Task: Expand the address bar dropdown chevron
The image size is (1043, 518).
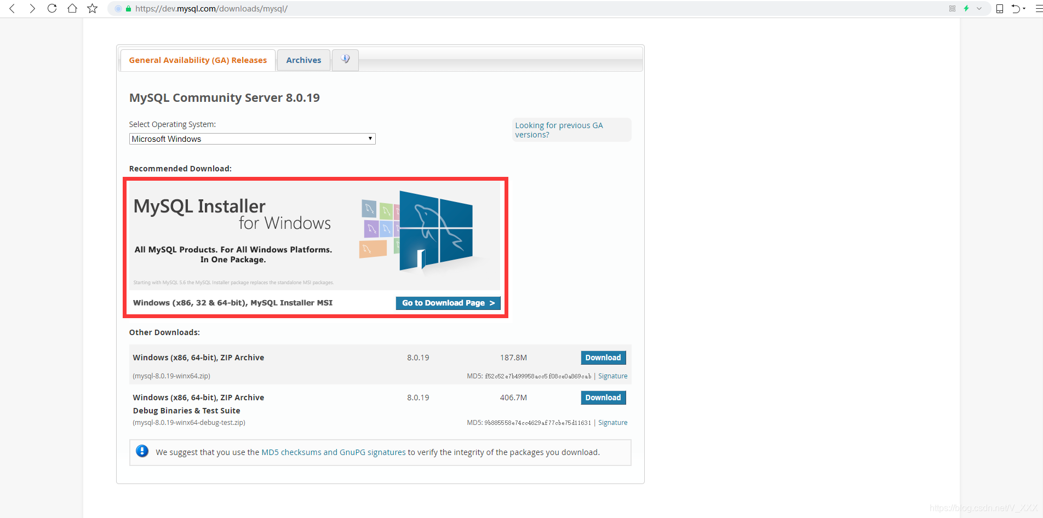Action: (x=979, y=8)
